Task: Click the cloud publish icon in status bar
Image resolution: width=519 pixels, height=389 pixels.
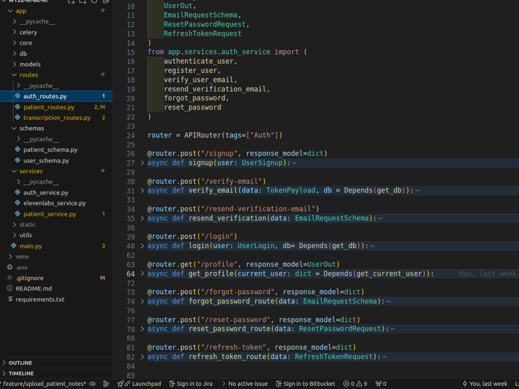Action: coord(93,384)
